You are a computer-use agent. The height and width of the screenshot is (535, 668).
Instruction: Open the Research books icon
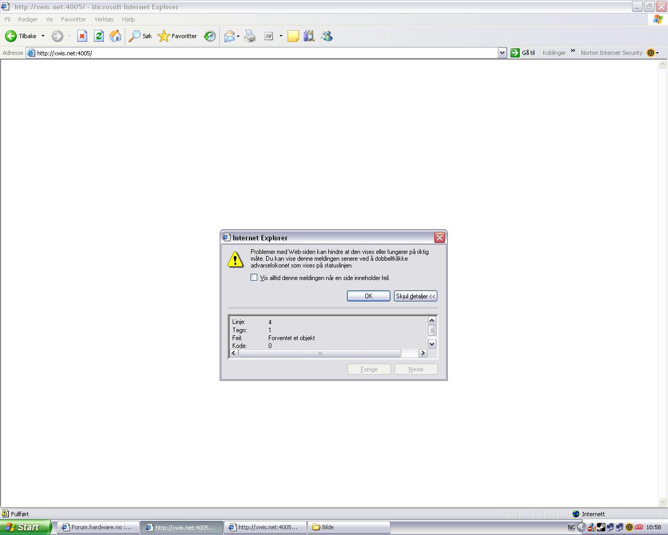(309, 36)
